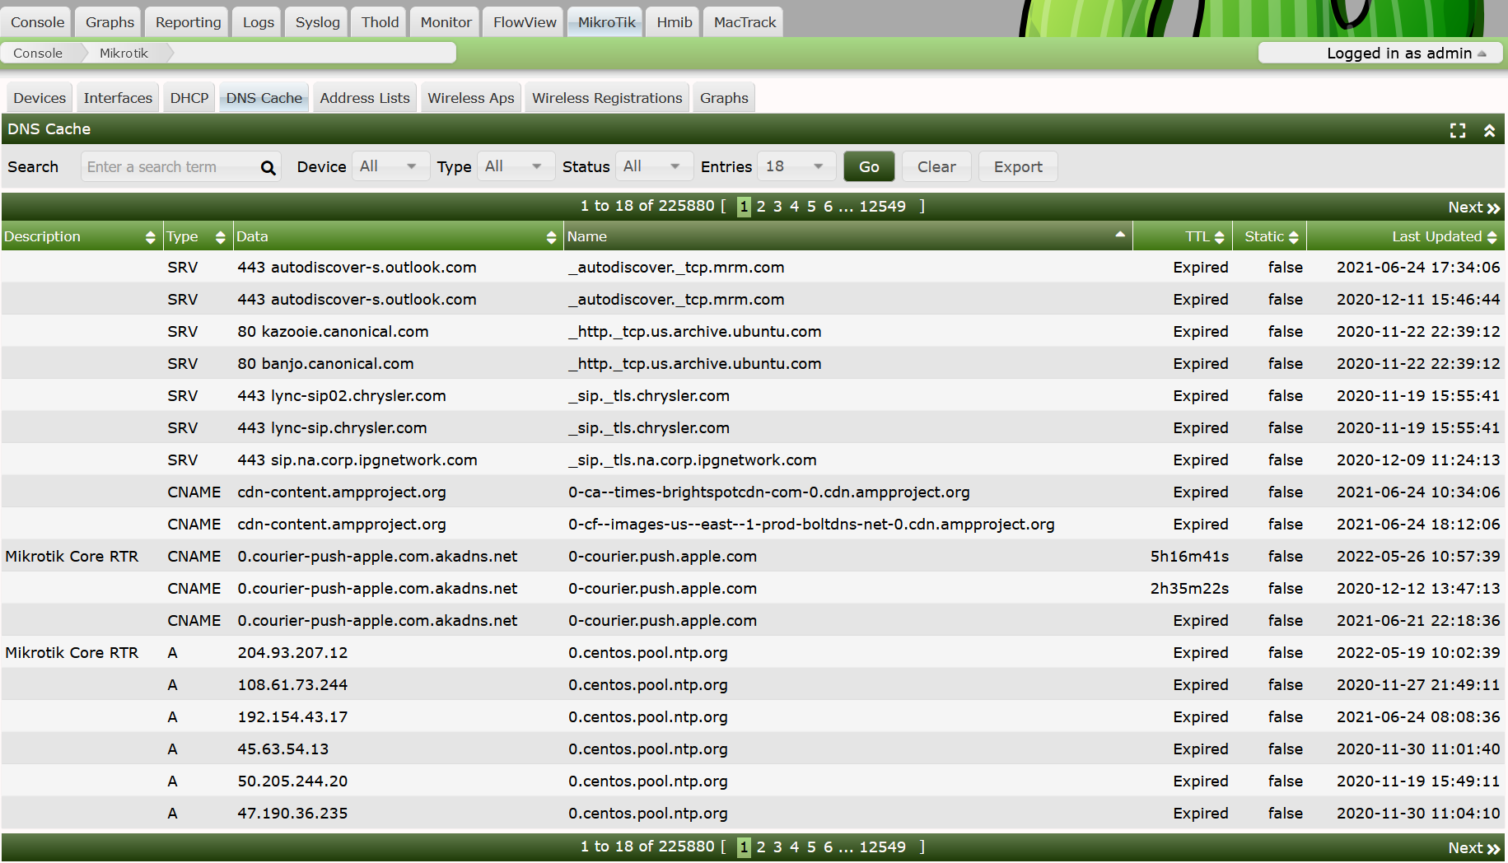Click the 47.190.36.235 row

pos(753,813)
